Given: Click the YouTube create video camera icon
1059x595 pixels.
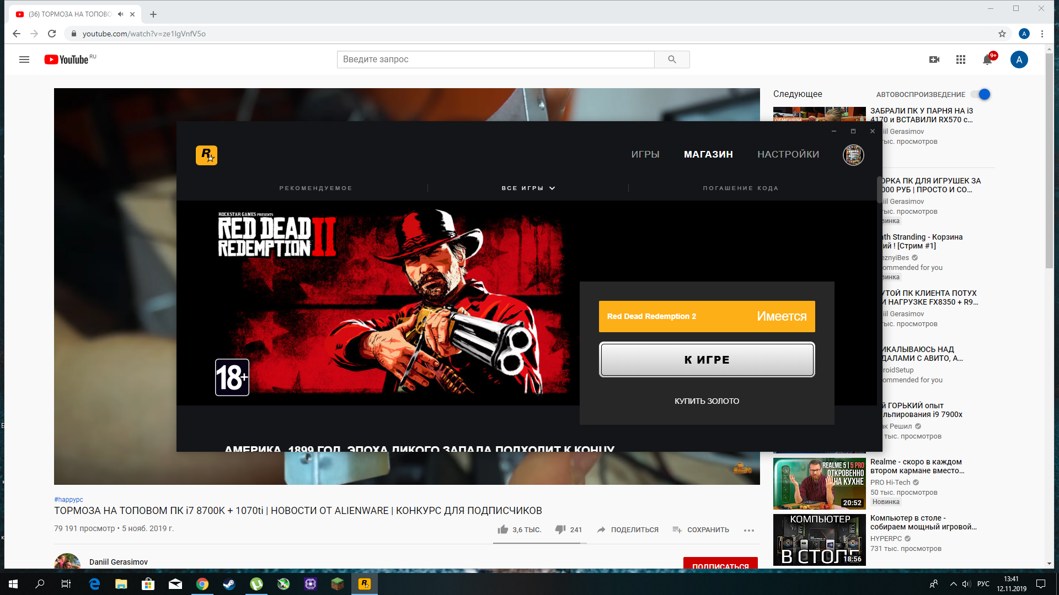Looking at the screenshot, I should point(934,59).
